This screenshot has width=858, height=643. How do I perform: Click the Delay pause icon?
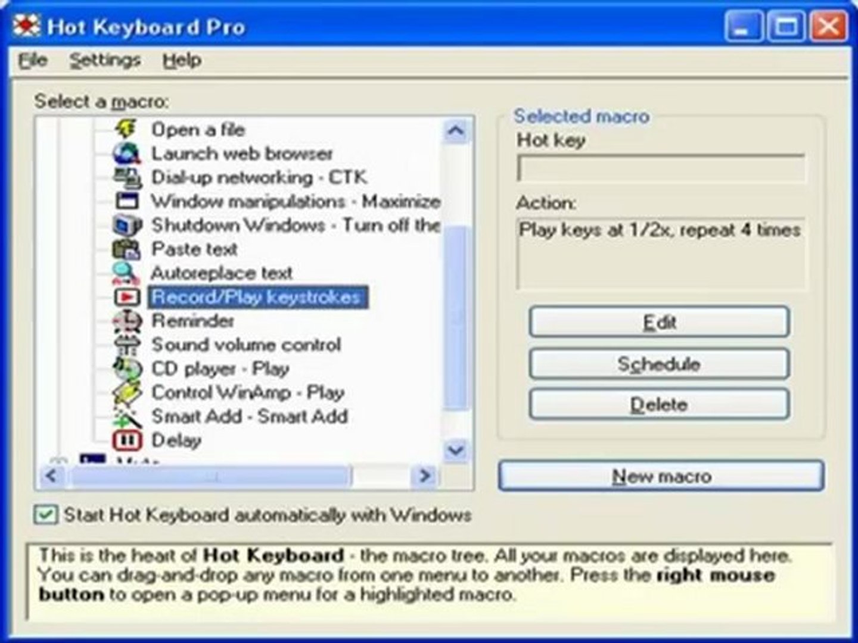(x=126, y=441)
